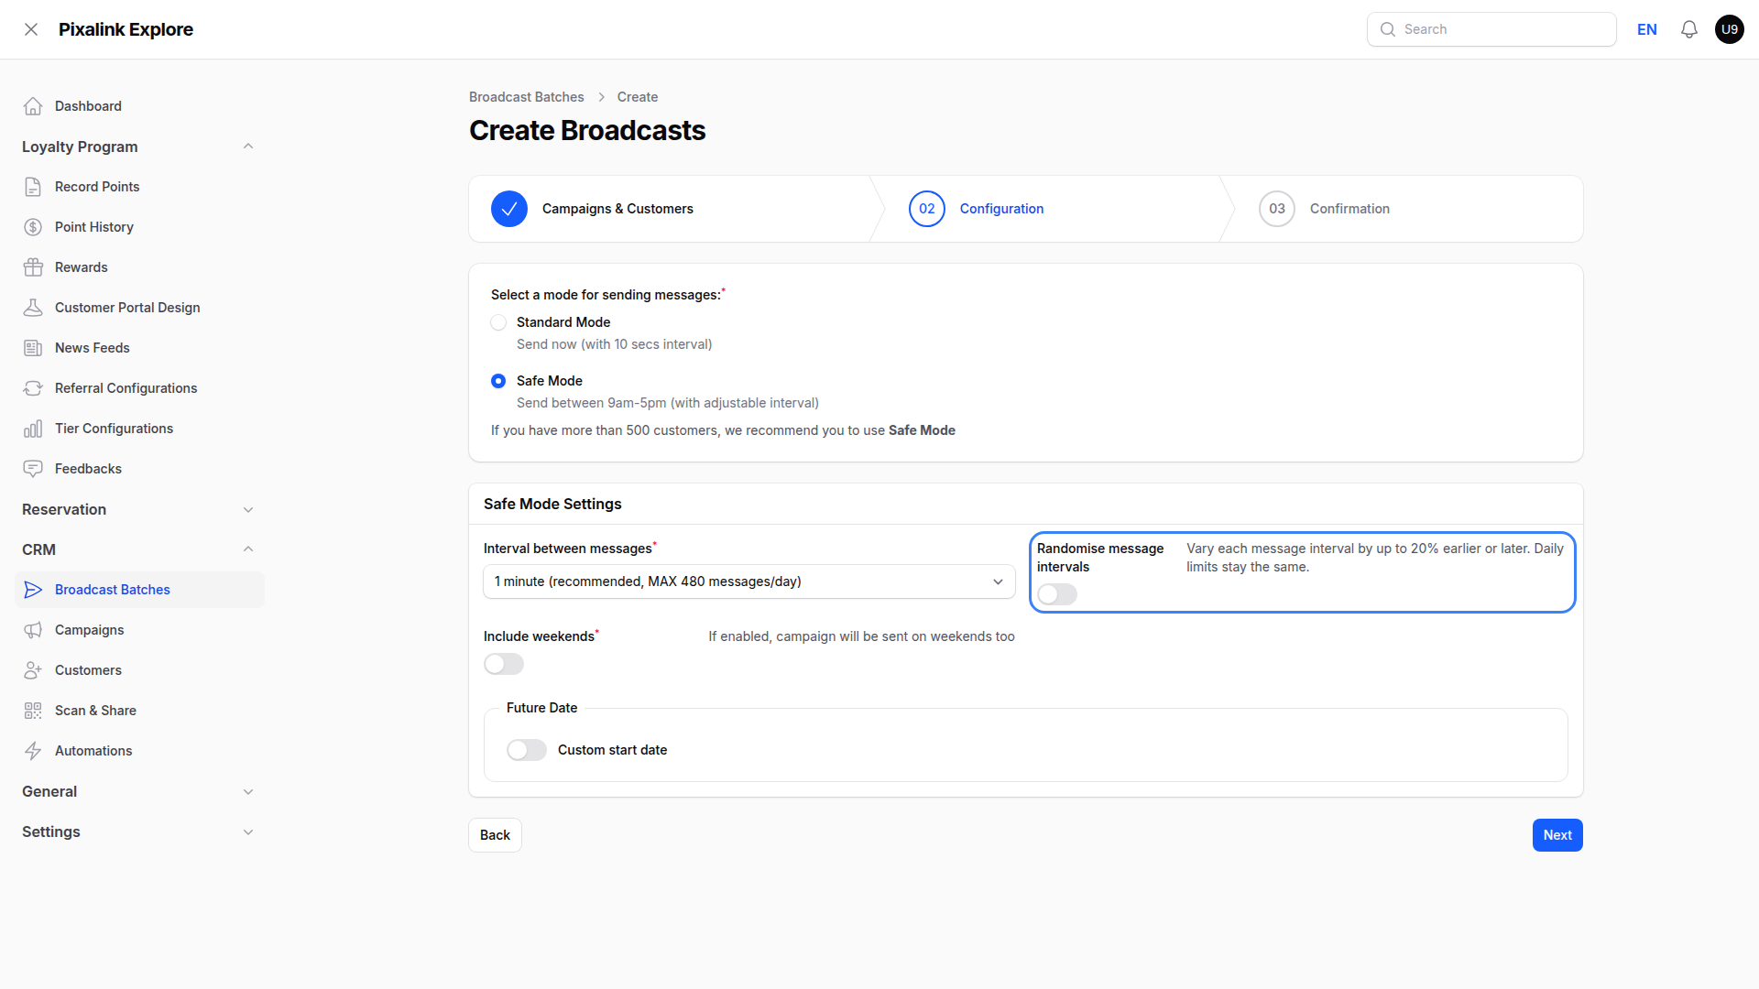This screenshot has width=1759, height=989.
Task: Click the News Feeds newspaper icon
Action: point(33,348)
